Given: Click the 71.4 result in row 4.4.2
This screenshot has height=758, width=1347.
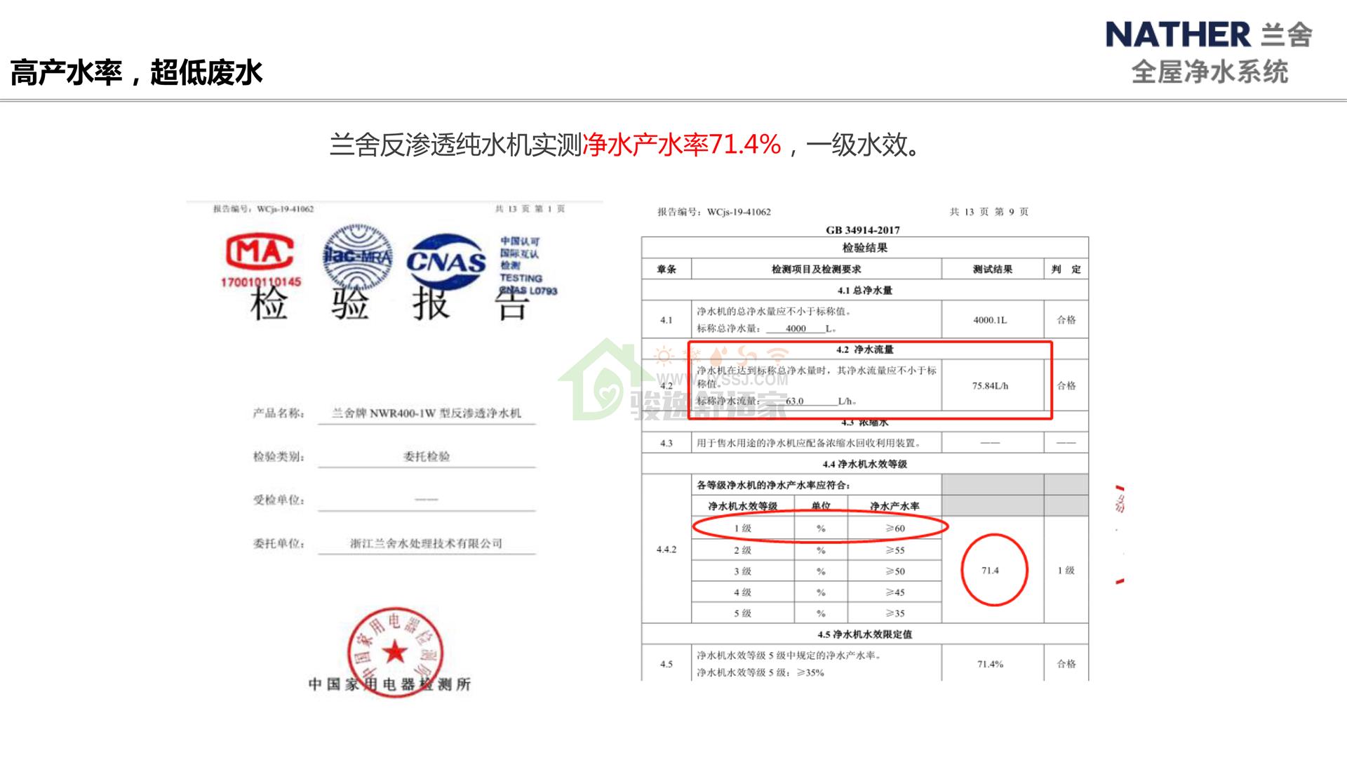Looking at the screenshot, I should coord(990,571).
